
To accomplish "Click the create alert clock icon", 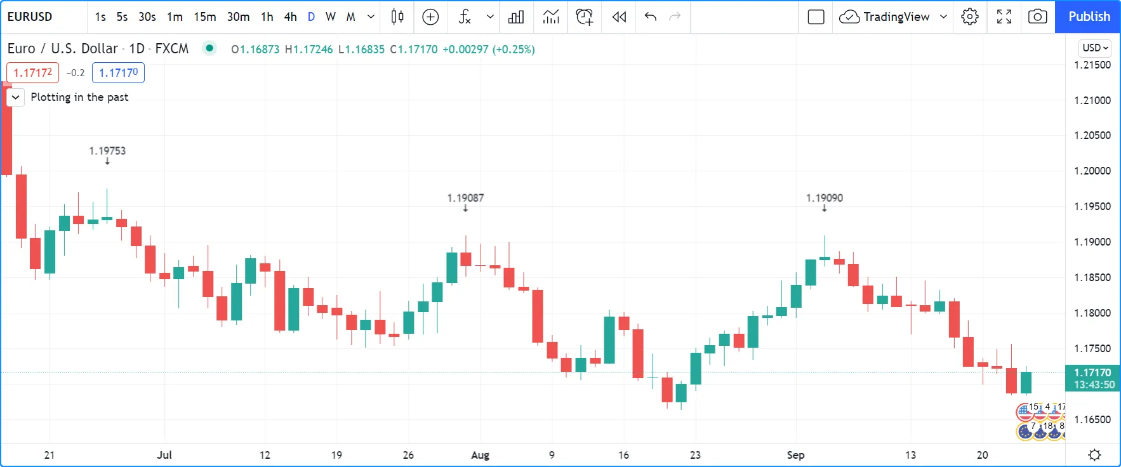I will pyautogui.click(x=584, y=17).
